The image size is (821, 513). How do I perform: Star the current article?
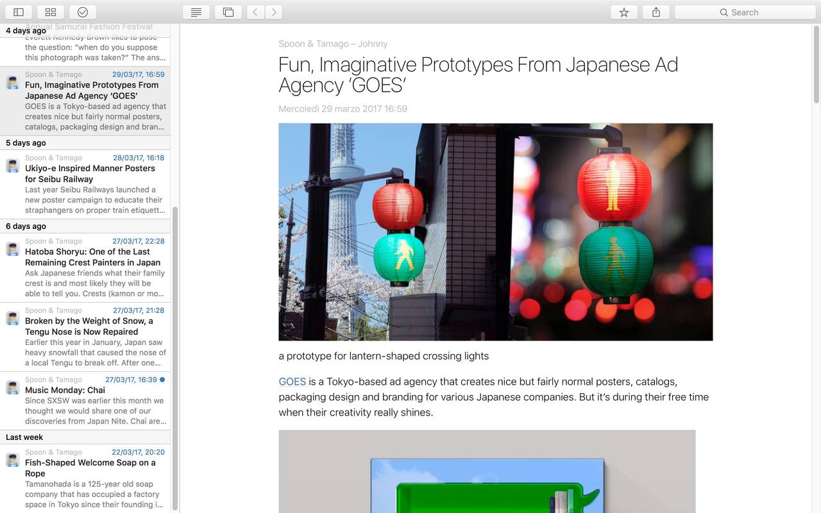click(x=623, y=12)
